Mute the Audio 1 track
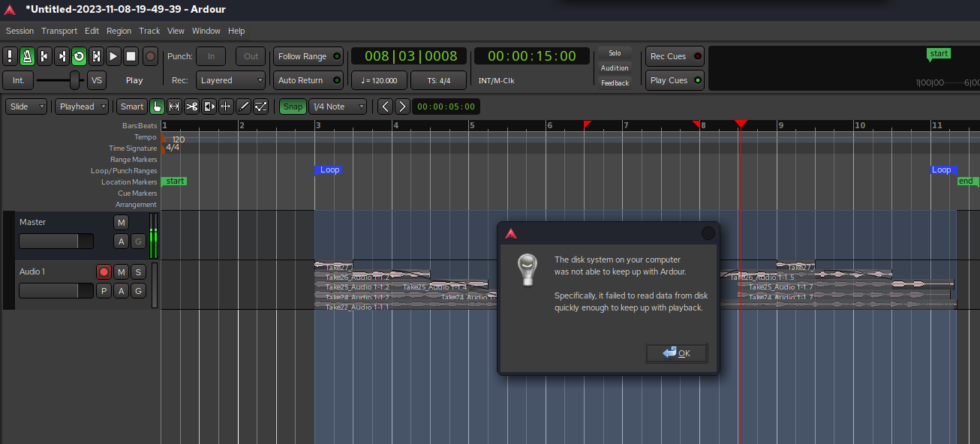 point(121,271)
